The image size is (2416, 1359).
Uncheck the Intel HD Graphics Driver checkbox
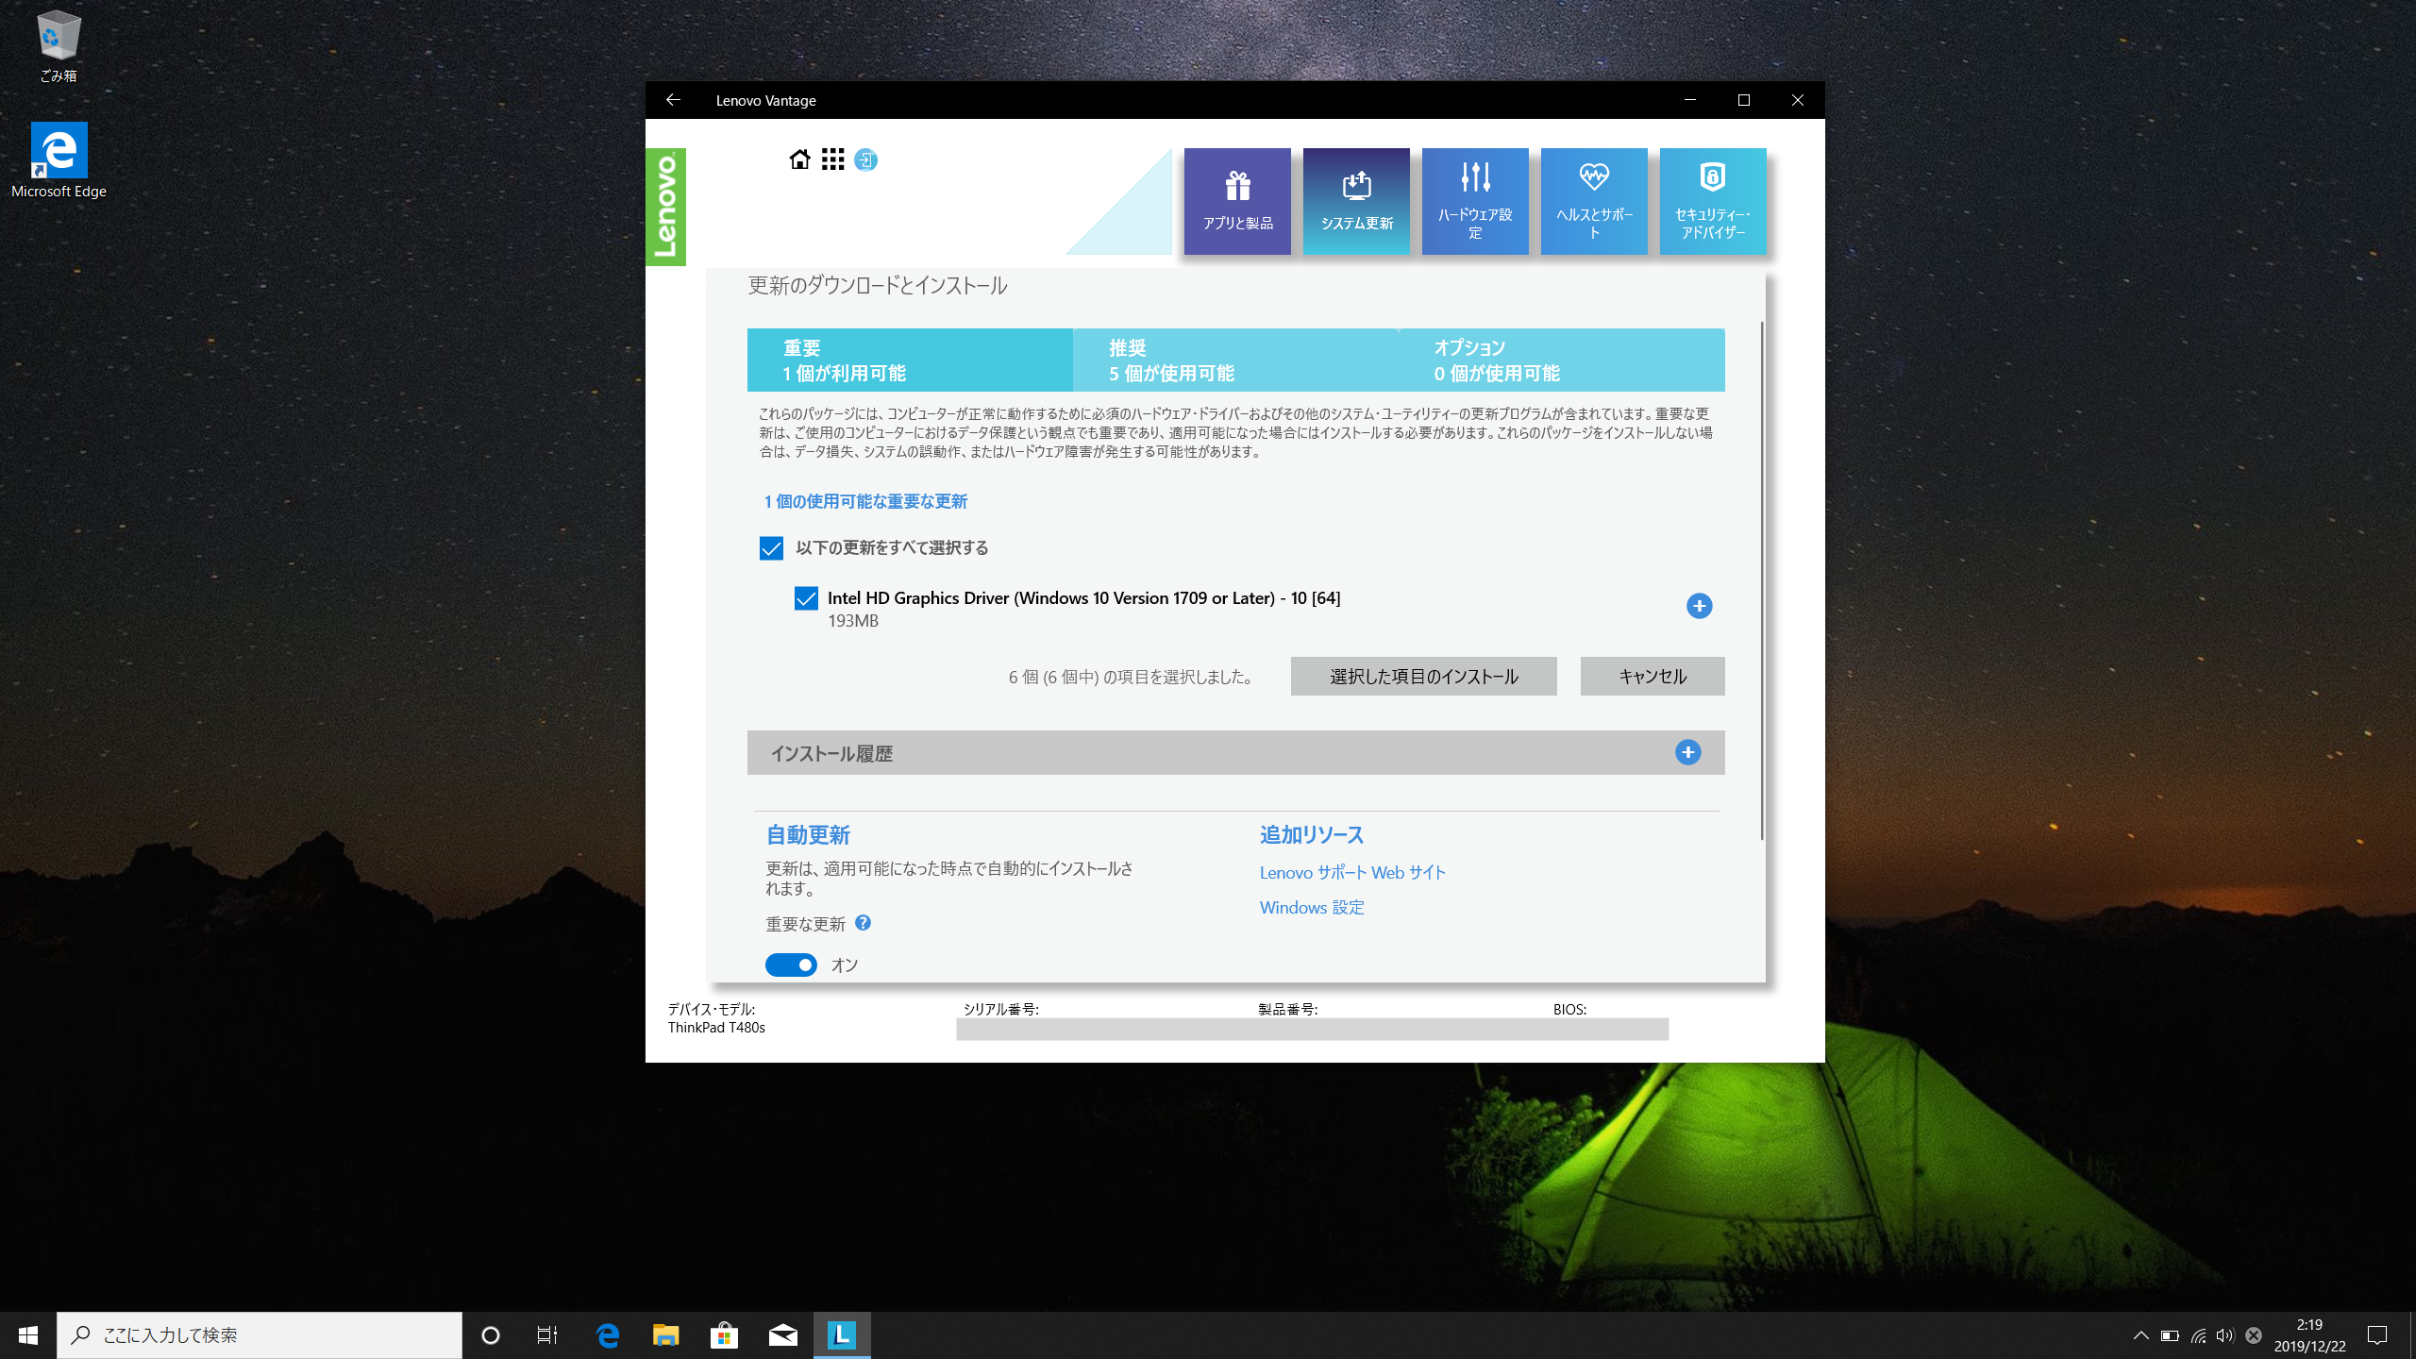tap(806, 598)
